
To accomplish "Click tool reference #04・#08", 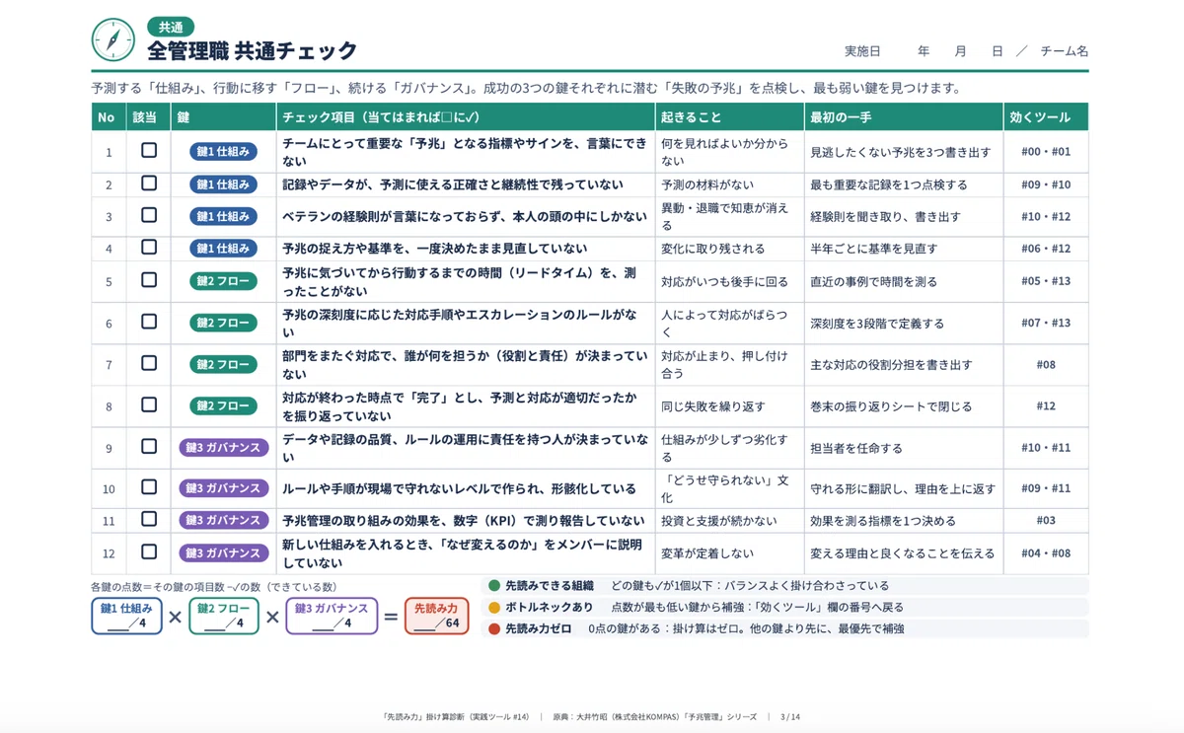I will 1046,553.
